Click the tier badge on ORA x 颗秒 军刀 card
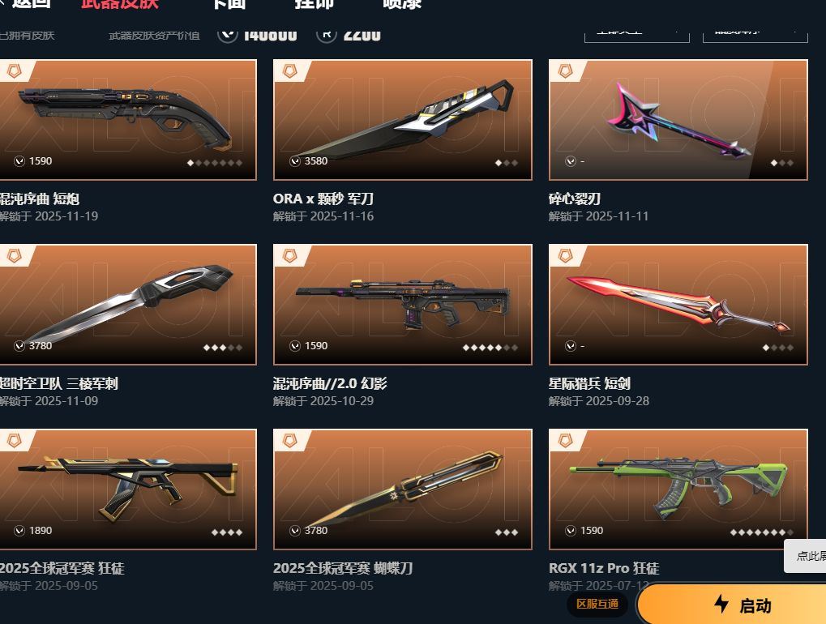Image resolution: width=826 pixels, height=624 pixels. click(289, 71)
